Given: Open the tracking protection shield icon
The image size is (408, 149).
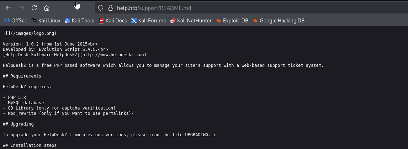Looking at the screenshot, I should tap(101, 8).
